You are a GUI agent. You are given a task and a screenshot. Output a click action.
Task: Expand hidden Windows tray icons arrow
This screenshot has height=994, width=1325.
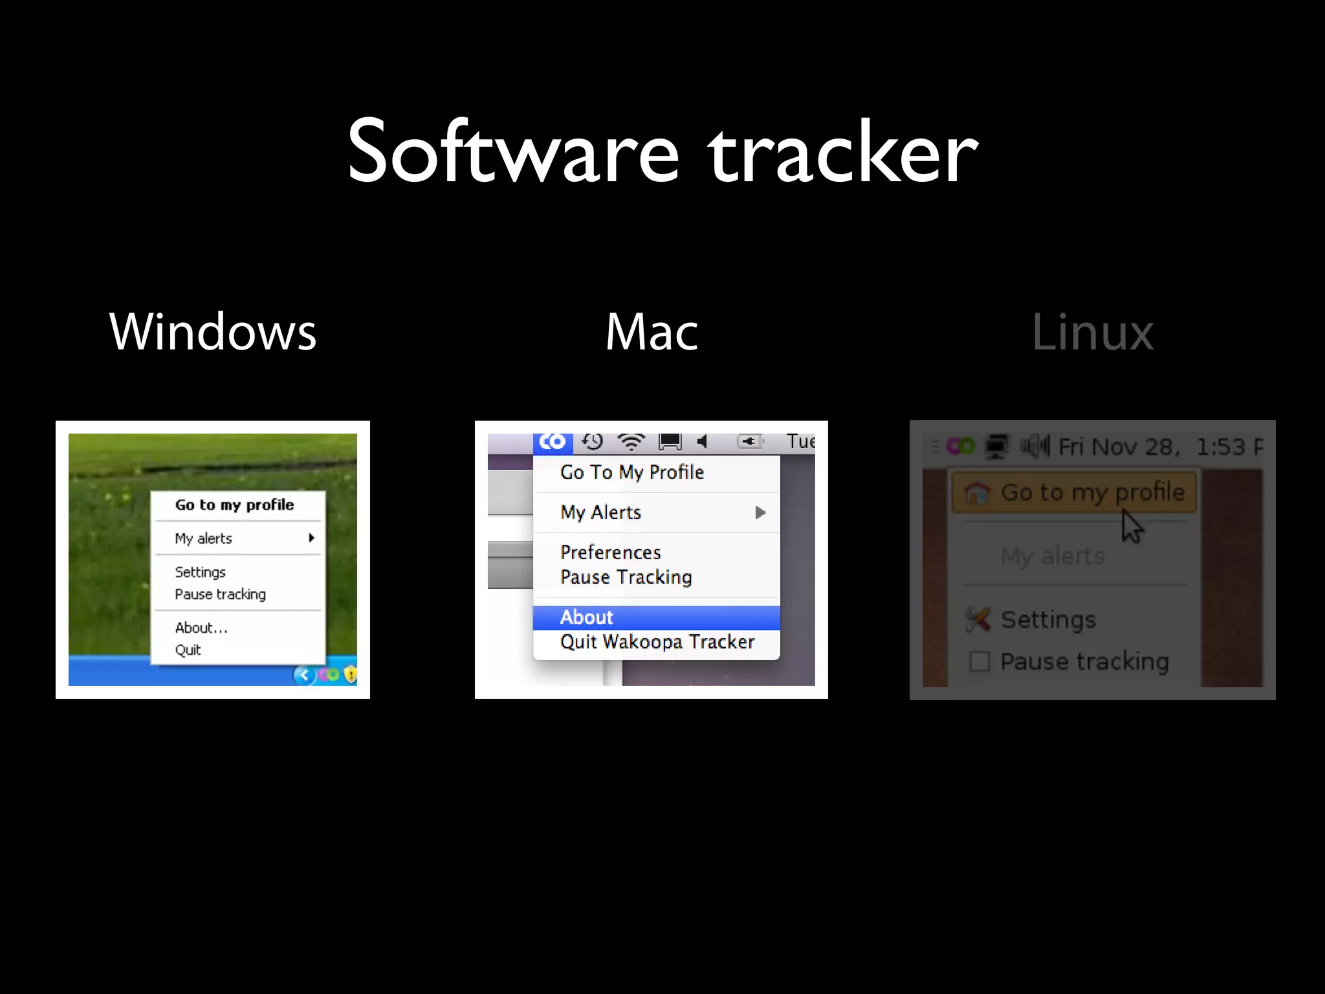click(x=304, y=675)
